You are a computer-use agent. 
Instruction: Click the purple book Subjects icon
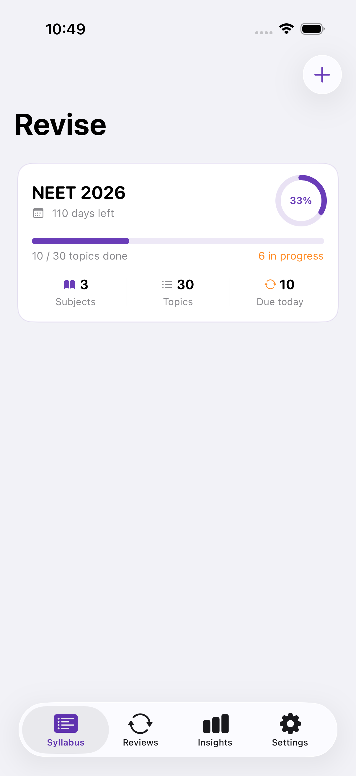(69, 284)
